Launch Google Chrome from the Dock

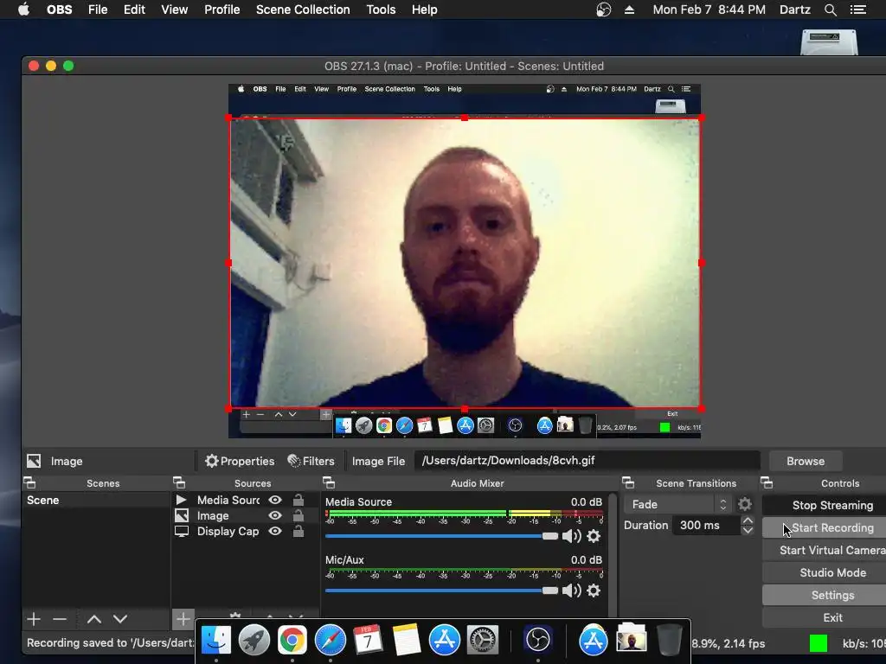click(292, 640)
